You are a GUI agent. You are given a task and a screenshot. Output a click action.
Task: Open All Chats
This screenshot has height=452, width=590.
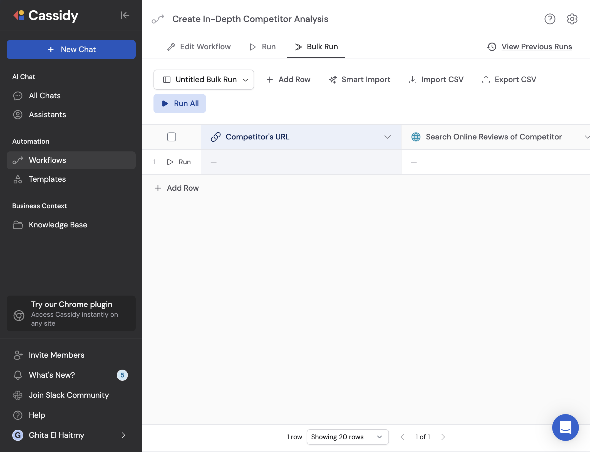[71, 96]
